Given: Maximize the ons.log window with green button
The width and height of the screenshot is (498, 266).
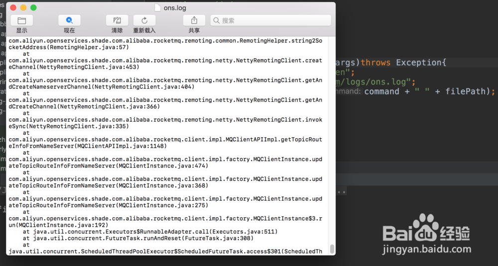Looking at the screenshot, I should tap(33, 7).
